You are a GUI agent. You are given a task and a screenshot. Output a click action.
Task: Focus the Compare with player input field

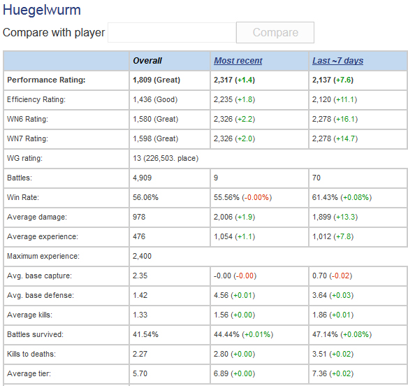coord(172,33)
